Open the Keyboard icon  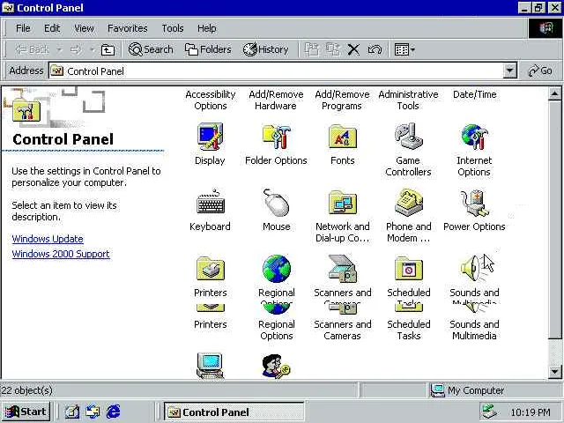coord(211,202)
